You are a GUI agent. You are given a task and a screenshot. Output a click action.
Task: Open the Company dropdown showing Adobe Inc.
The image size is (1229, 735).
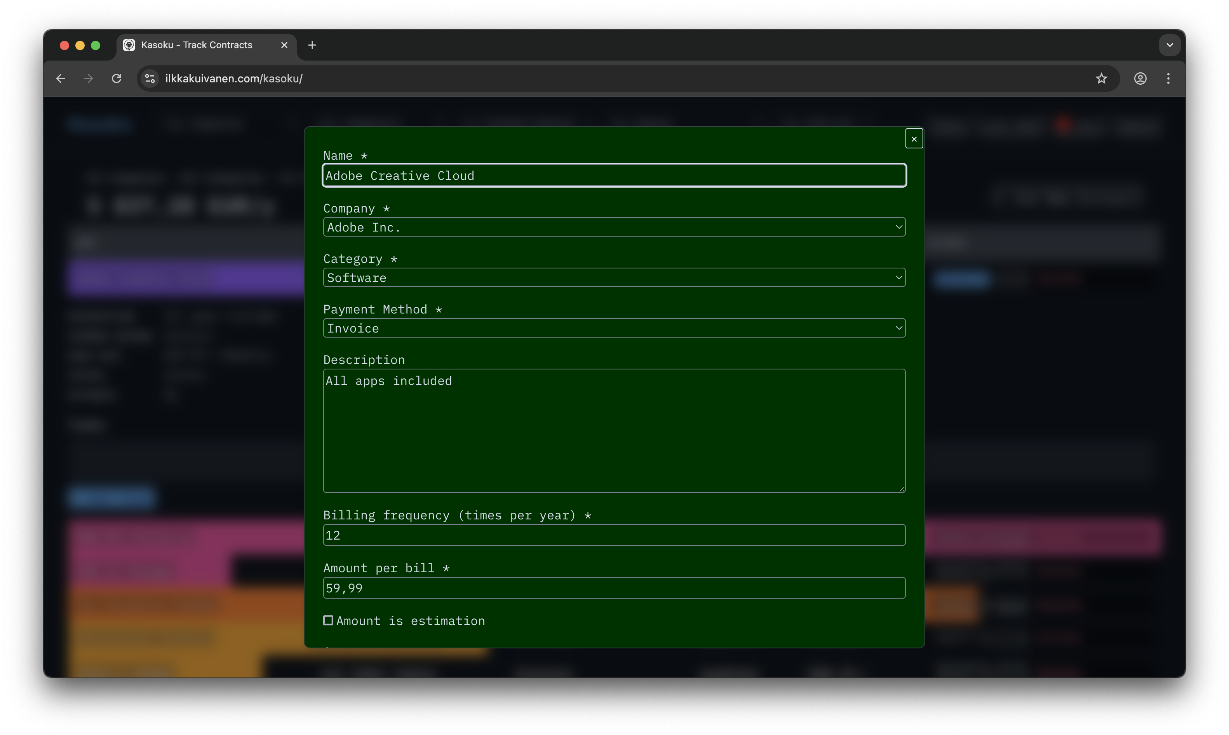pos(614,227)
